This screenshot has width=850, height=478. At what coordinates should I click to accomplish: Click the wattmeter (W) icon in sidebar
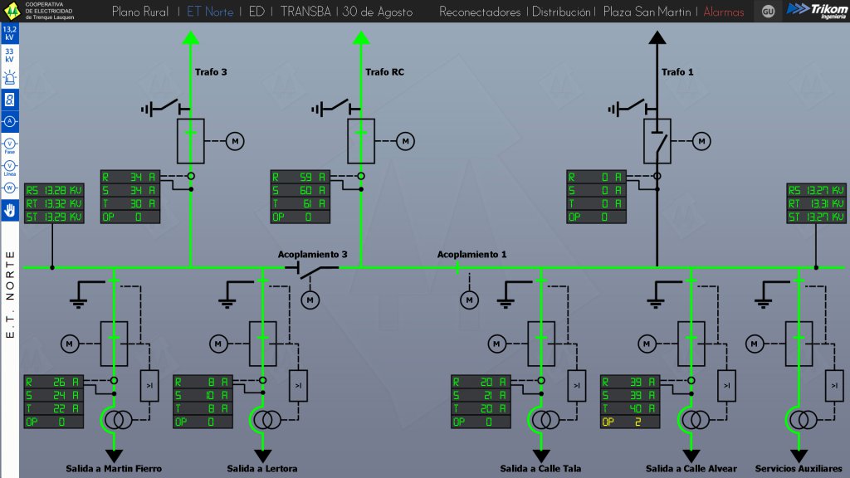point(9,188)
